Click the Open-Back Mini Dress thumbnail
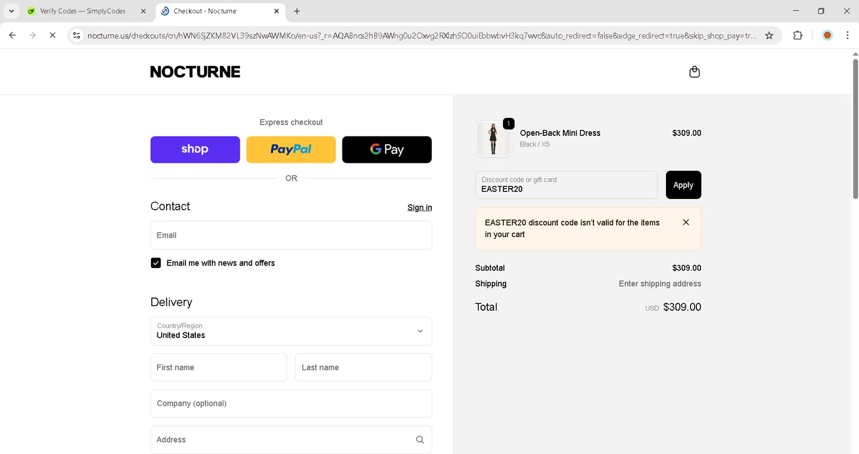 coord(493,139)
